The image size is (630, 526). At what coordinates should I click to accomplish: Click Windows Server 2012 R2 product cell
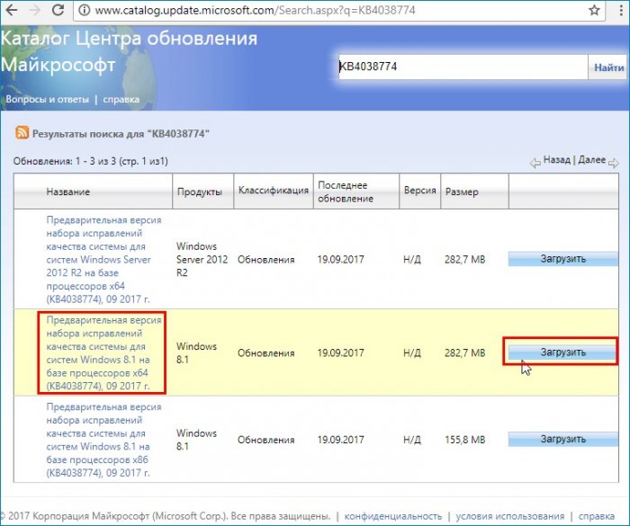[x=202, y=259]
